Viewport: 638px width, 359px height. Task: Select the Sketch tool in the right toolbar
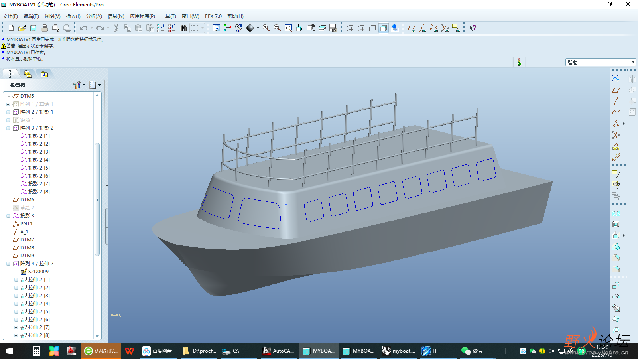click(x=616, y=79)
